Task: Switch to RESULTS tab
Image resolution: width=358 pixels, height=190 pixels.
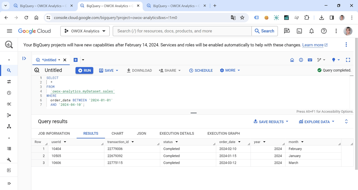Action: [91, 133]
